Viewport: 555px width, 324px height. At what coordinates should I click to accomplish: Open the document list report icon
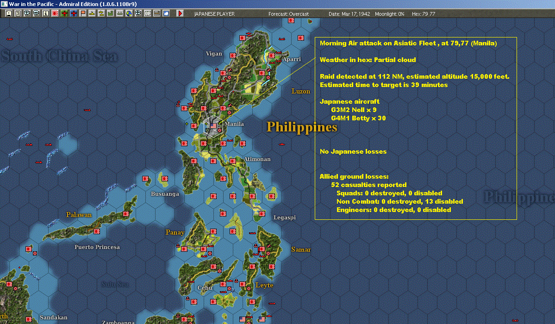(18, 13)
